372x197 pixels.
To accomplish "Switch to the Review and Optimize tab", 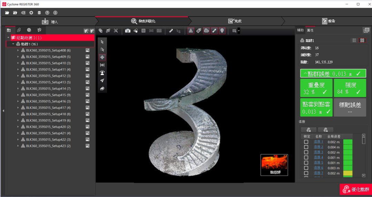I will coord(143,21).
